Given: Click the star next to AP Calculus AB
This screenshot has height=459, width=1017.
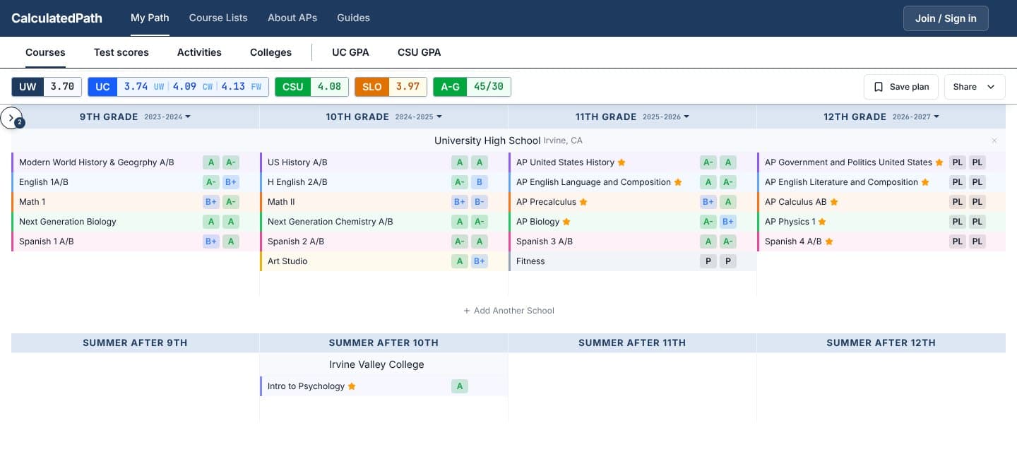Looking at the screenshot, I should pyautogui.click(x=834, y=202).
